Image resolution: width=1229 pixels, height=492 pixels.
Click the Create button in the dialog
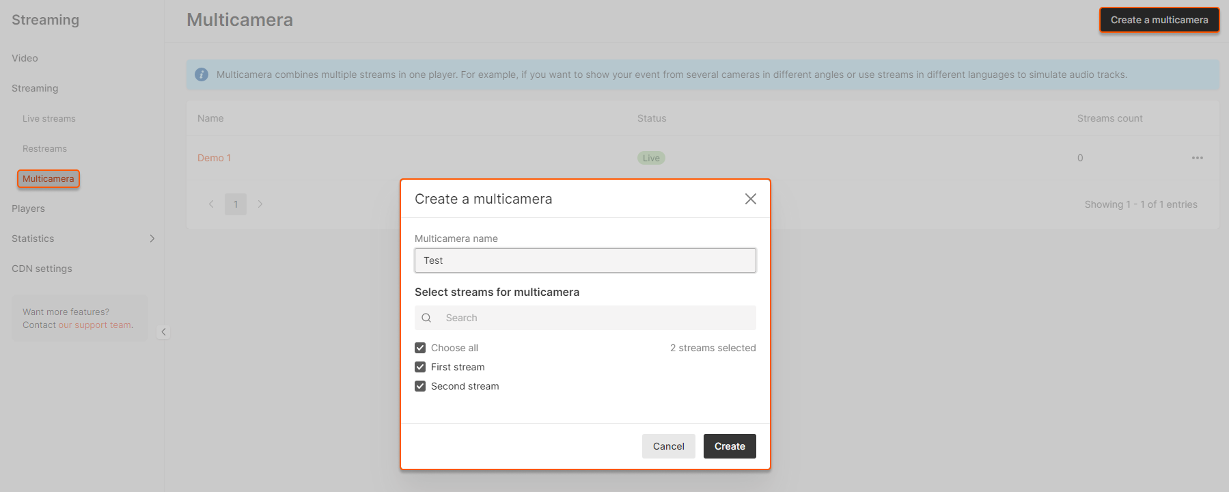pos(729,446)
